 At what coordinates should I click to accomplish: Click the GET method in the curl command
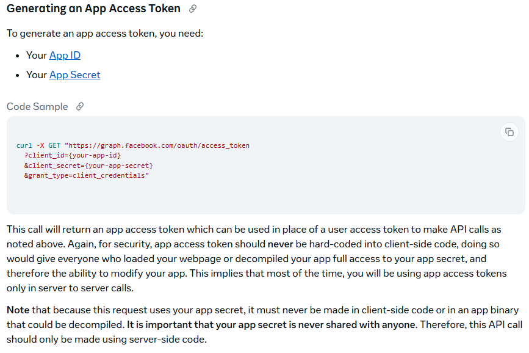(54, 146)
